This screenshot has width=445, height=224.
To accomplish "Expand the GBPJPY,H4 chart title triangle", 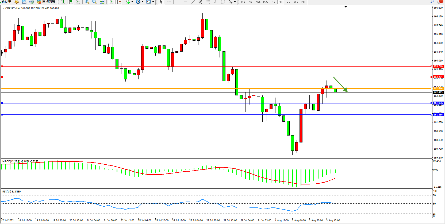I will (3, 8).
